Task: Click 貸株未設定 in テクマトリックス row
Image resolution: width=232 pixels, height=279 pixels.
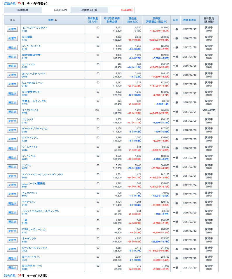Action: click(x=209, y=110)
